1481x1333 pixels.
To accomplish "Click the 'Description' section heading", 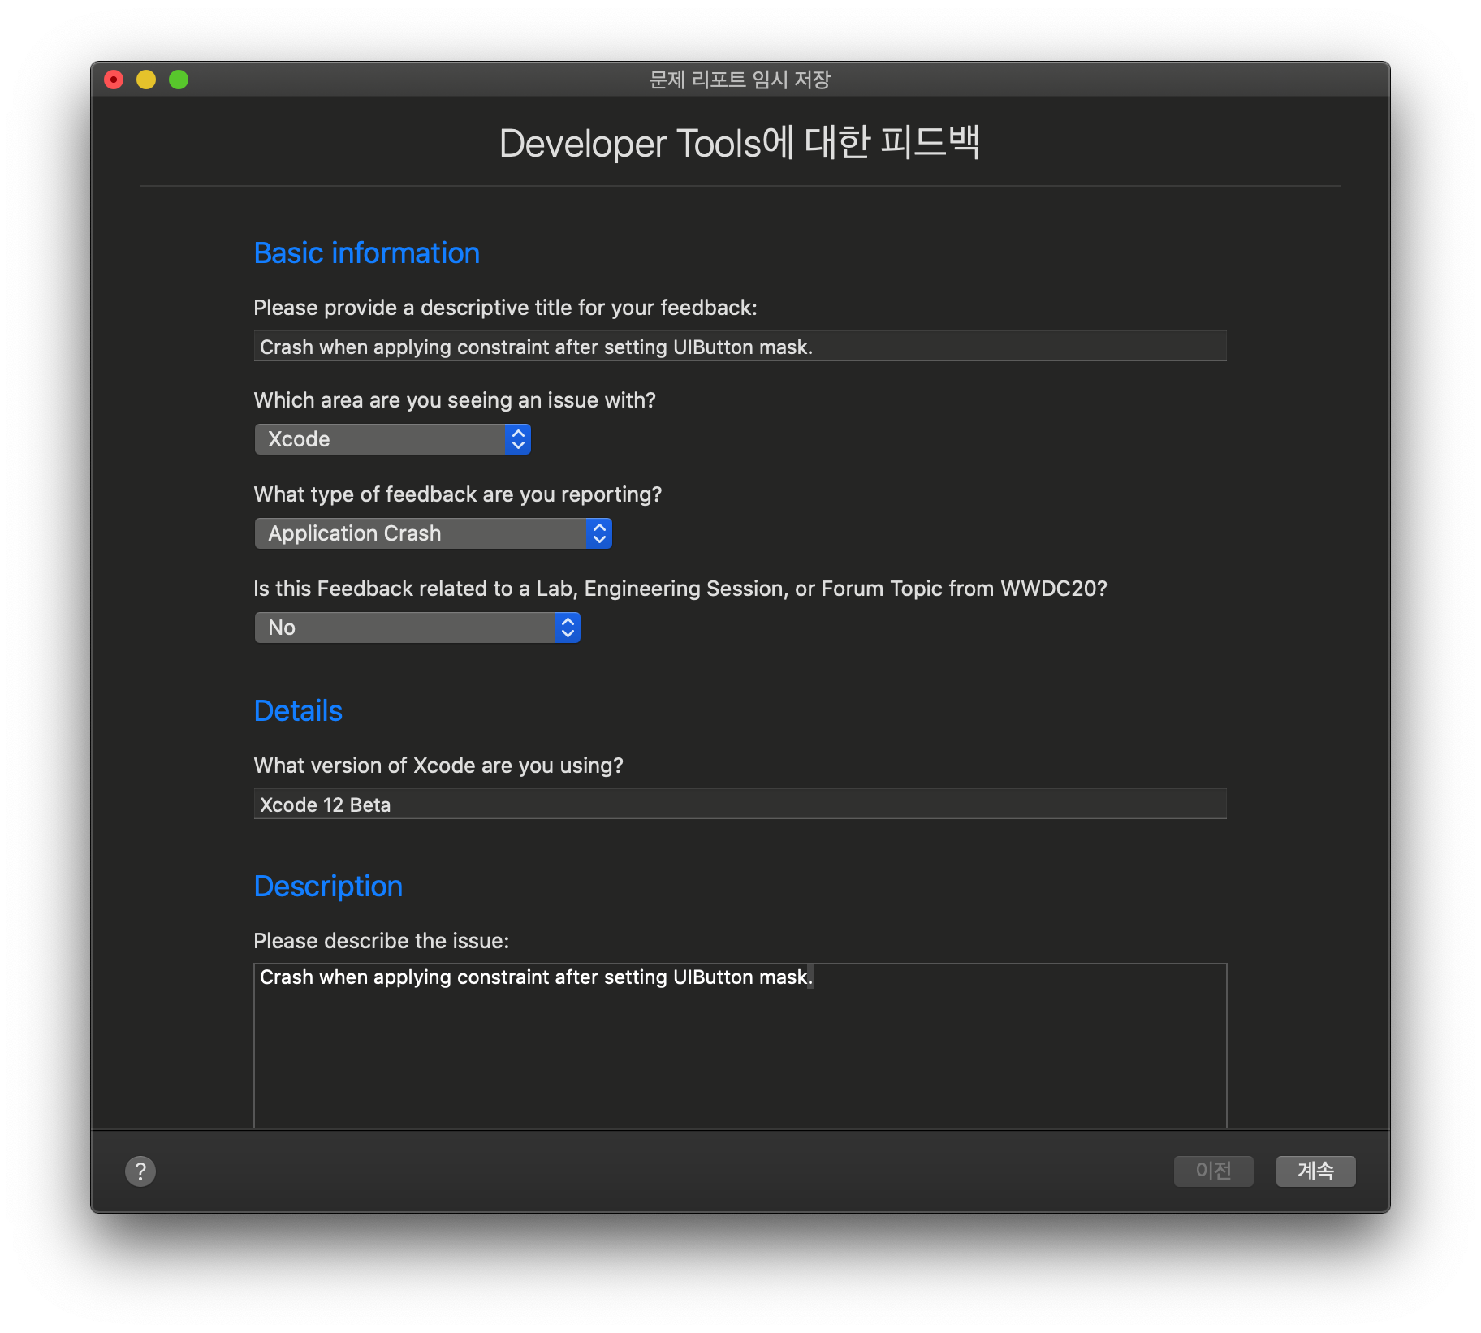I will [x=328, y=887].
